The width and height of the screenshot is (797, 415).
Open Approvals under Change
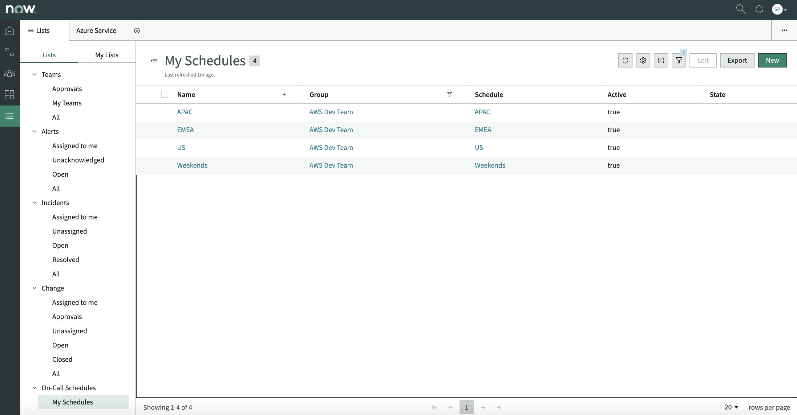pyautogui.click(x=67, y=317)
